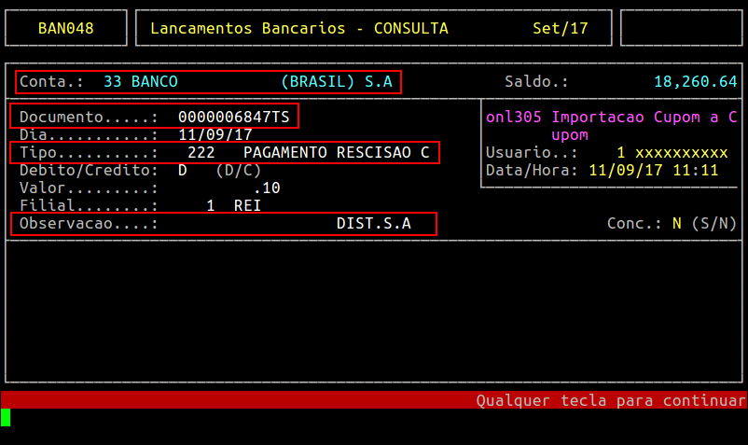Click the Valor field '.10'
This screenshot has height=445, width=748.
click(x=267, y=188)
